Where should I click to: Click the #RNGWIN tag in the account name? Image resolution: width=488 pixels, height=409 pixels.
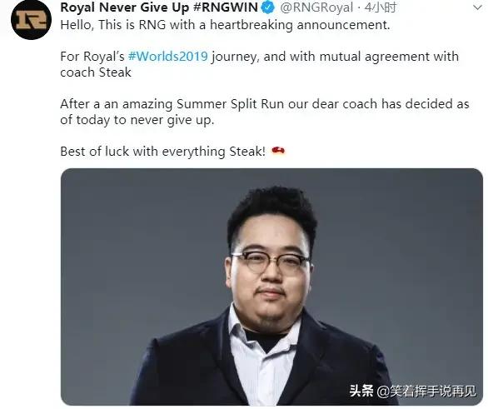point(226,7)
